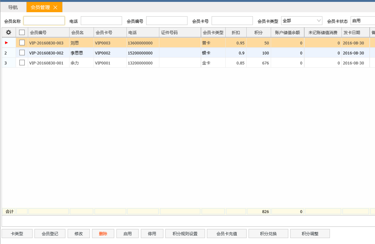
Task: Click the 会员卡充值 button
Action: (226, 233)
